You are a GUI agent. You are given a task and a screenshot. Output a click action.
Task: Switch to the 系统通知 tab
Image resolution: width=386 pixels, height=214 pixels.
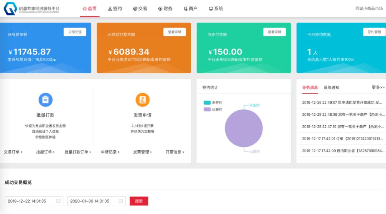(332, 87)
